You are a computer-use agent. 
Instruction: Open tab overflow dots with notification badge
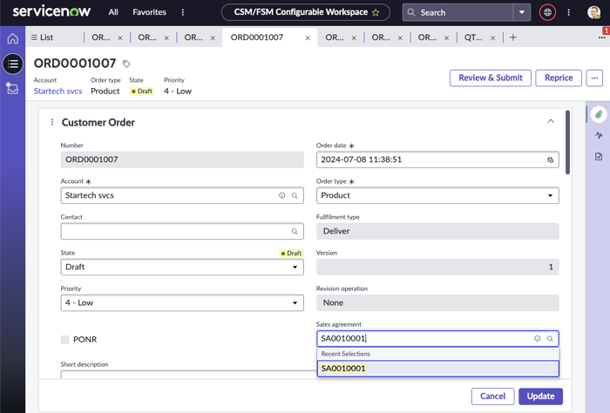coord(602,37)
